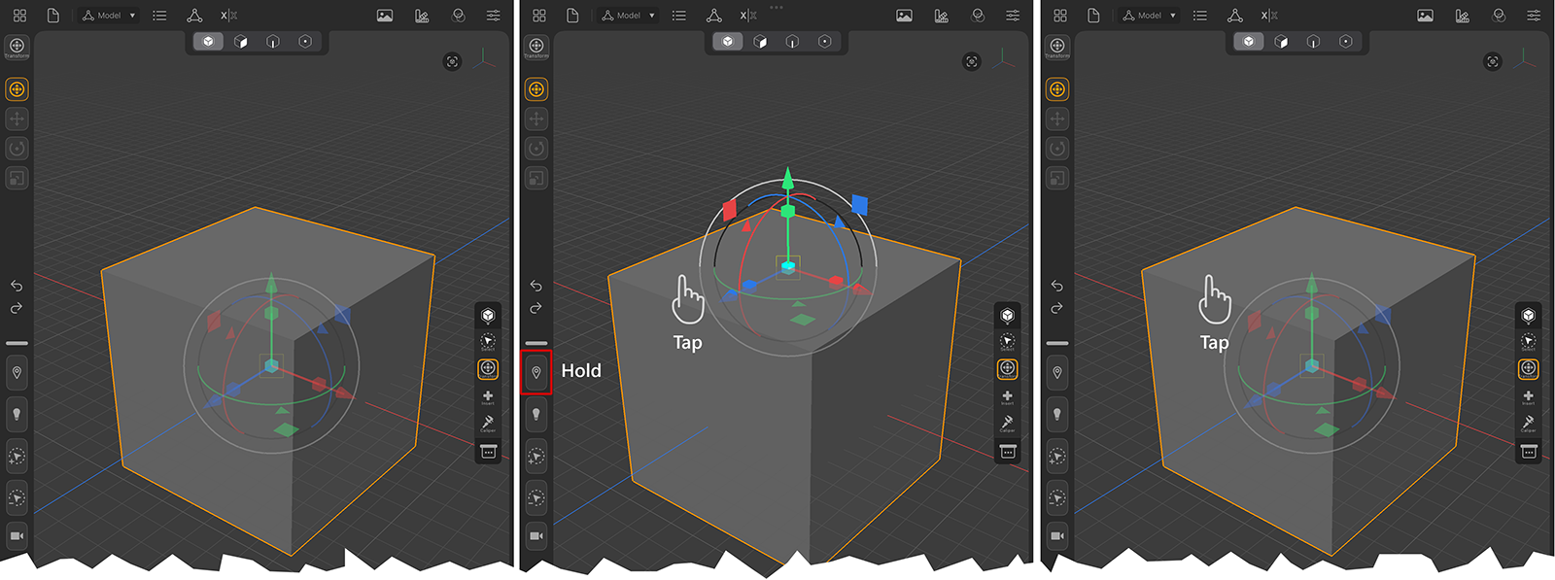
Task: Click the Transform header button in the left panel
Action: pyautogui.click(x=17, y=48)
